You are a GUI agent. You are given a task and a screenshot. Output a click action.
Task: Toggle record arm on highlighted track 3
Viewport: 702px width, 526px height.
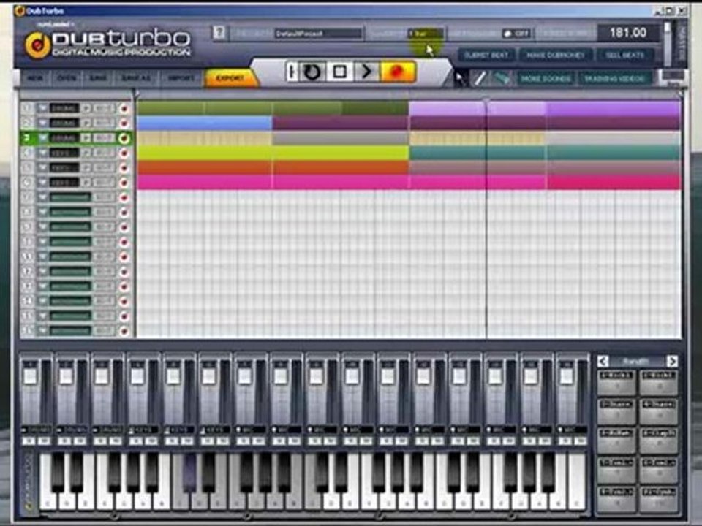click(124, 138)
